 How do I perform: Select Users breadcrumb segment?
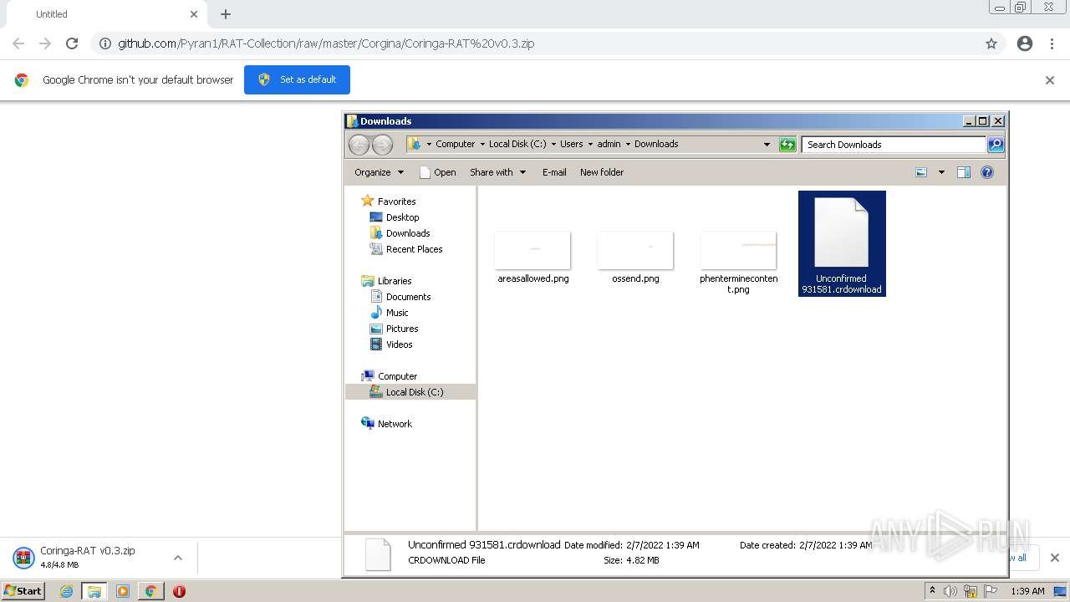point(572,144)
